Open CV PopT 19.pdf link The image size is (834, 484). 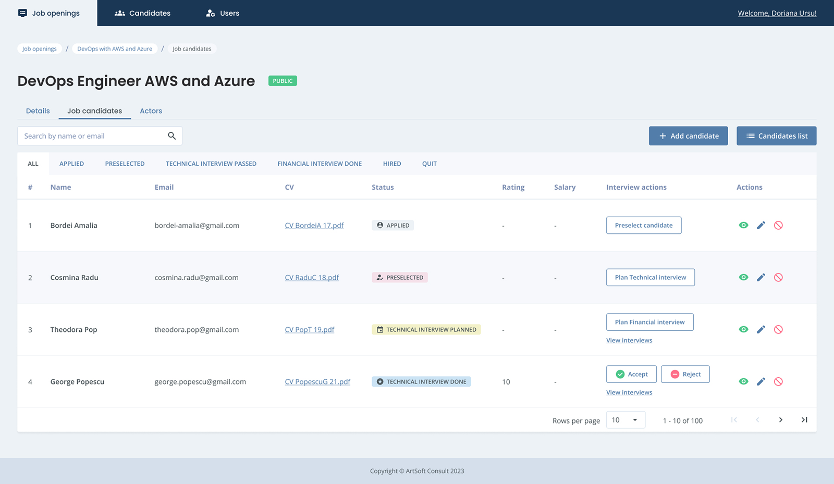pyautogui.click(x=310, y=330)
